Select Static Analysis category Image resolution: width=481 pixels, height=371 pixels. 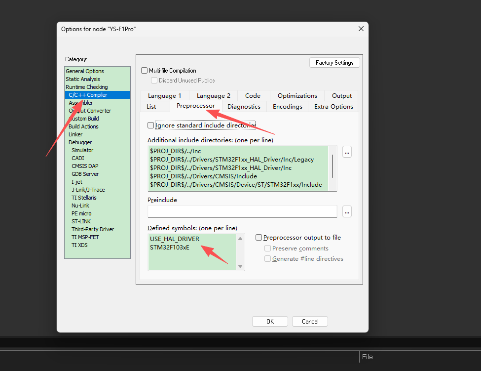[97, 79]
